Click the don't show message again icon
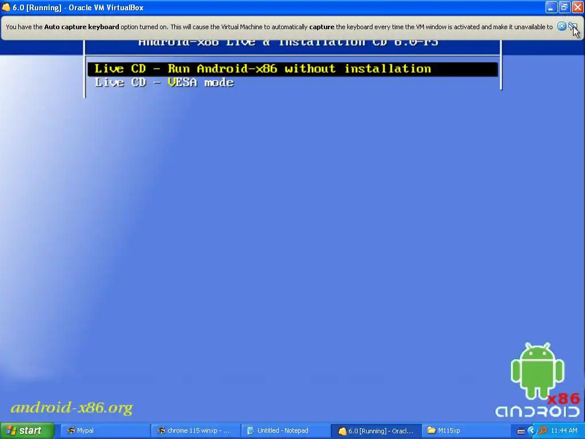The height and width of the screenshot is (439, 585). pos(572,26)
